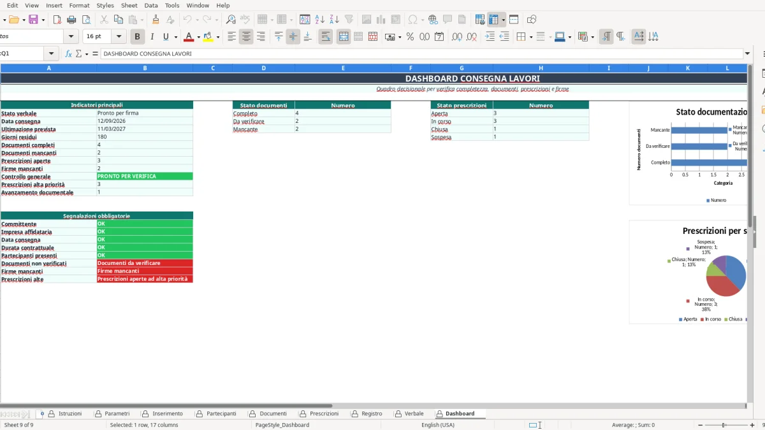Viewport: 765px width, 430px height.
Task: Click the yellow highlighting color swatch
Action: [x=208, y=37]
